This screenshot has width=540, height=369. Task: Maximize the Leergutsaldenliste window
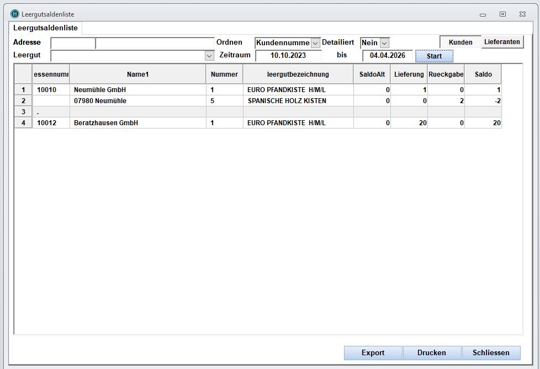[x=502, y=14]
